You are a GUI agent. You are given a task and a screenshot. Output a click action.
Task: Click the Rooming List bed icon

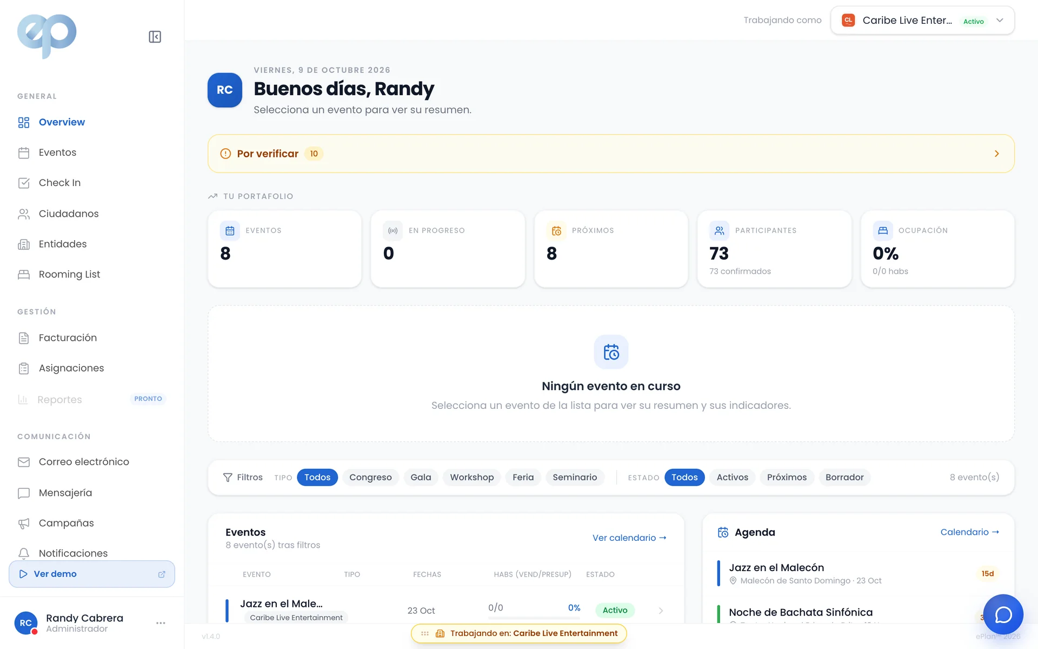pos(24,274)
